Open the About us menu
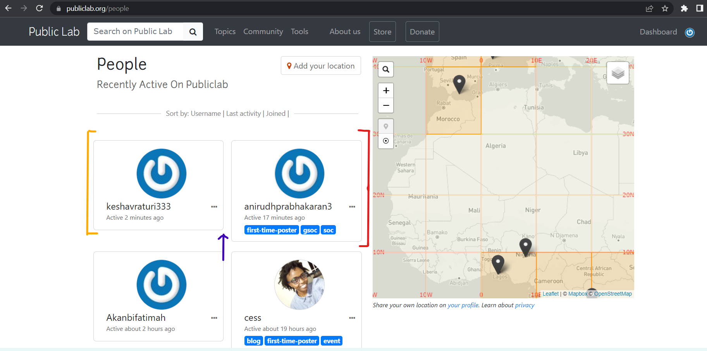707x351 pixels. 345,32
